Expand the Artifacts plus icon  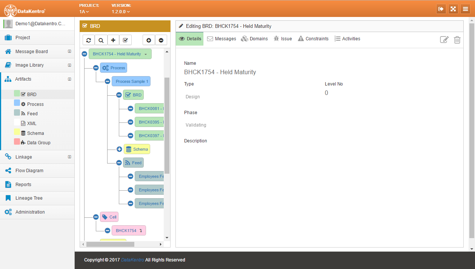pyautogui.click(x=69, y=79)
